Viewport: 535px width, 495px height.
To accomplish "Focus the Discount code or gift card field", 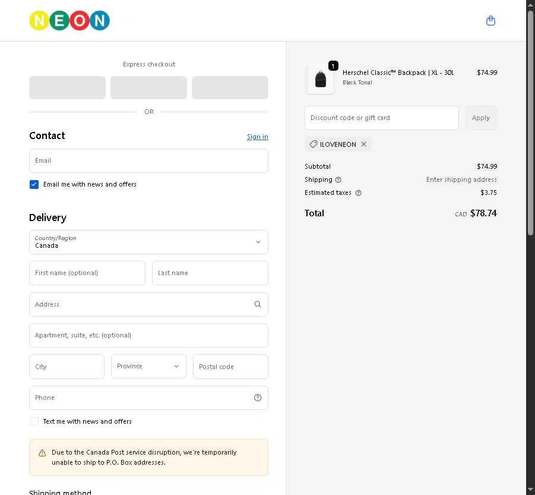I will click(x=381, y=118).
